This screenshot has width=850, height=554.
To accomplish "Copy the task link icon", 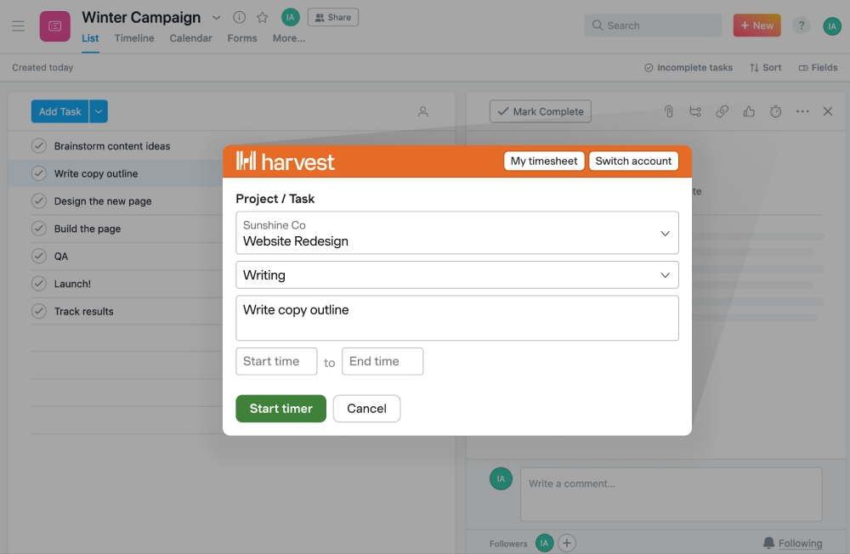I will click(x=722, y=111).
